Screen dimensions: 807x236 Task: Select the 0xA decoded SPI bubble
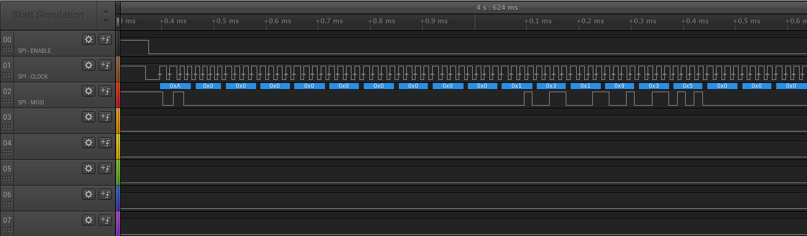175,86
